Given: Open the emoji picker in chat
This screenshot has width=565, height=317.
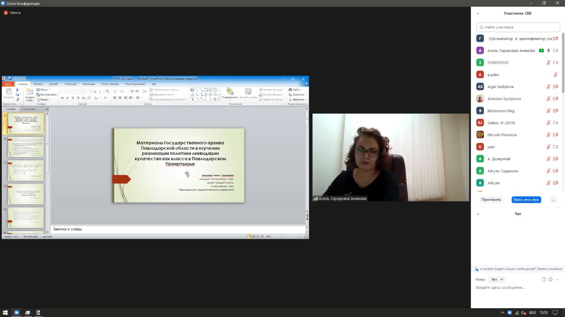Looking at the screenshot, I should (x=550, y=280).
